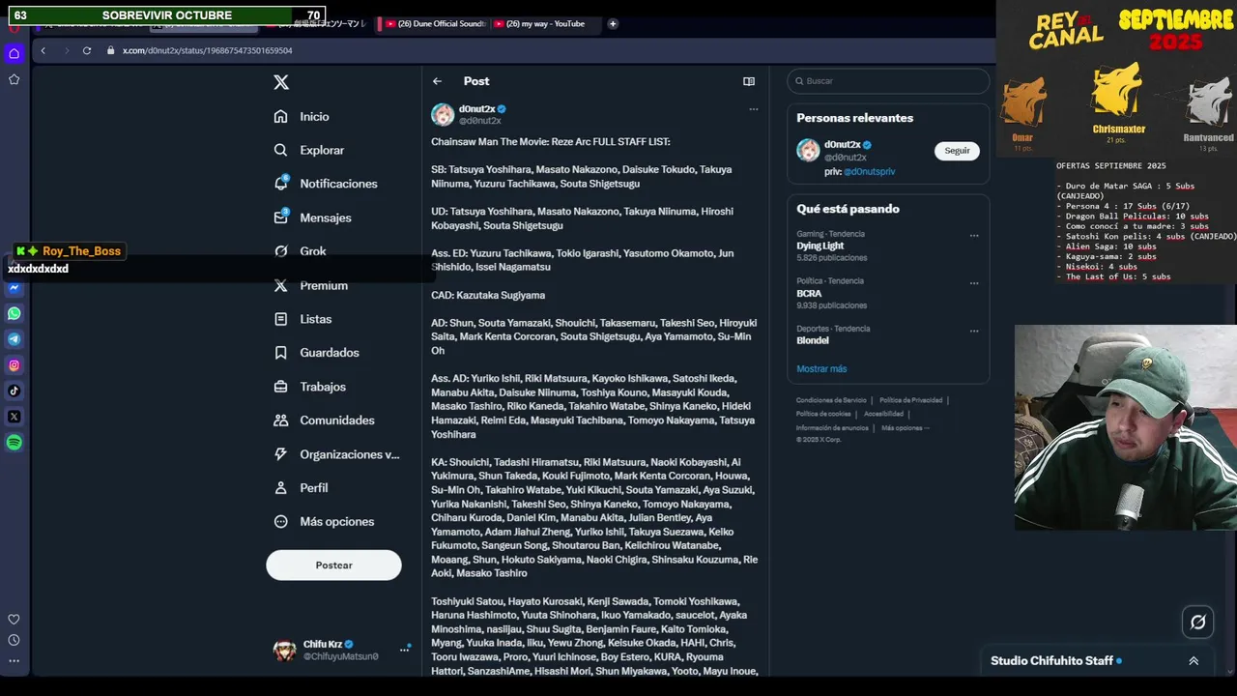1237x696 pixels.
Task: Expand the Studio Chifuhito Staff chat drawer
Action: click(x=1194, y=661)
